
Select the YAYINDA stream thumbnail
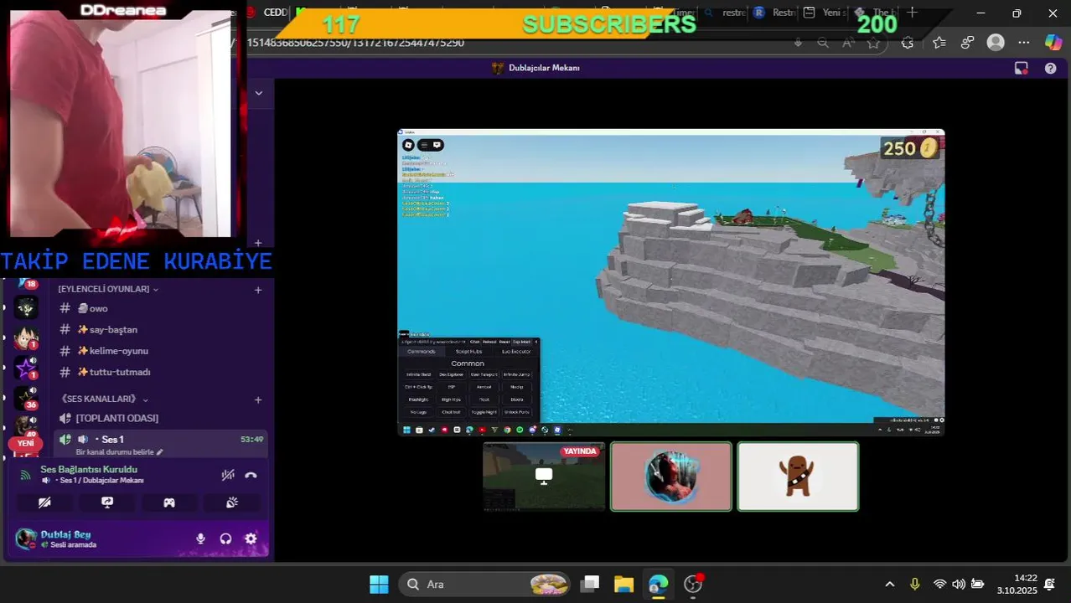coord(544,477)
